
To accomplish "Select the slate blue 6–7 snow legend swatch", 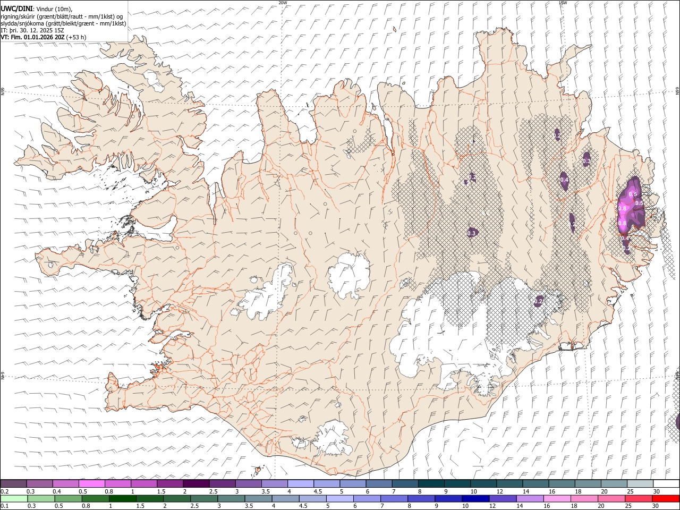I will pos(379,484).
